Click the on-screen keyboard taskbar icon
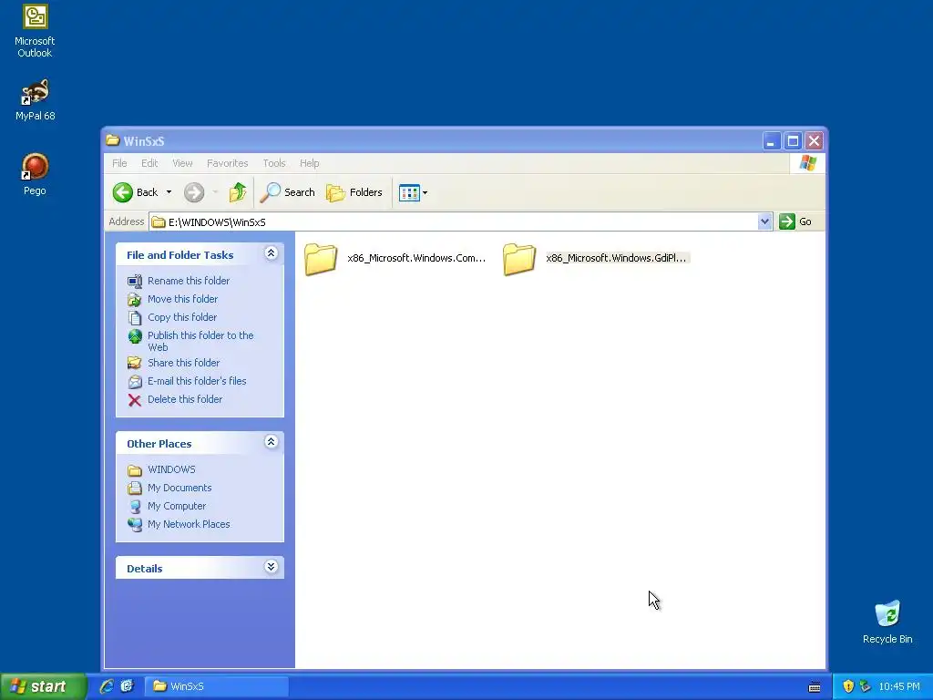 (x=815, y=687)
